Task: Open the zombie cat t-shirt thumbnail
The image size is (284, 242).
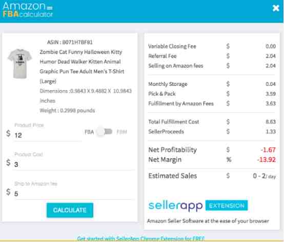Action: click(x=19, y=63)
